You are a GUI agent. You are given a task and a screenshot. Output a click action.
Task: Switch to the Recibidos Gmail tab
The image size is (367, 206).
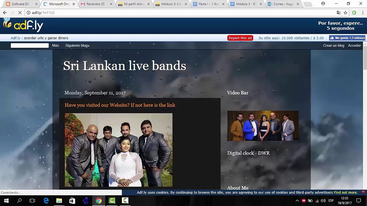(x=96, y=4)
